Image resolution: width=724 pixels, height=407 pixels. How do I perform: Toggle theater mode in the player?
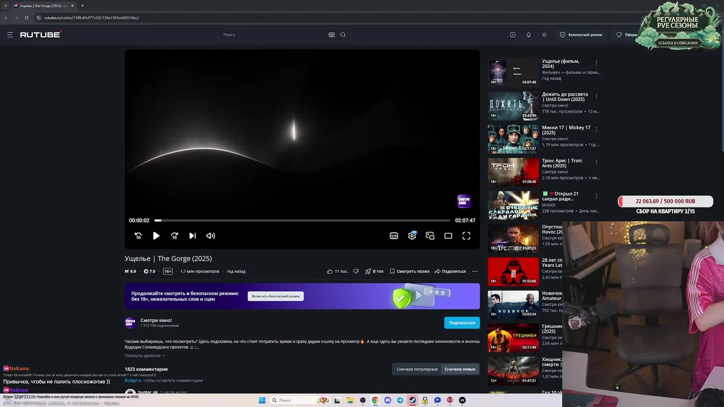(449, 236)
